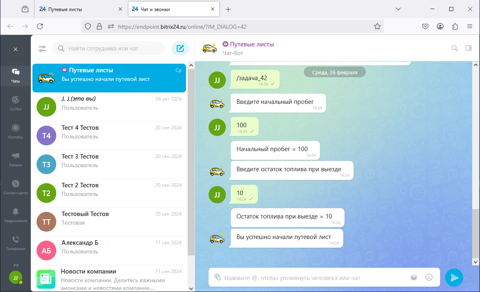Open the Chats section in sidebar
This screenshot has width=480, height=292.
pos(16,76)
